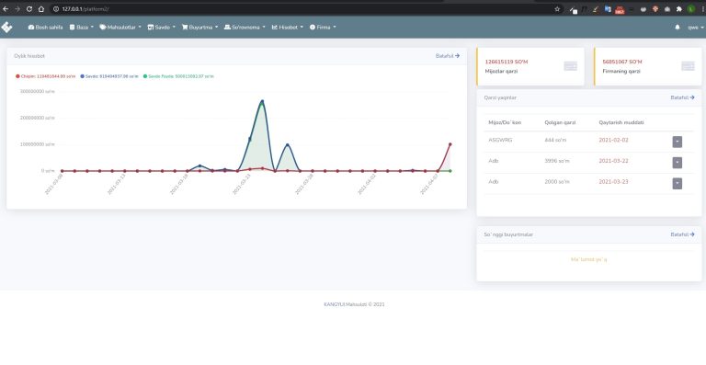
Task: Click the due date 2021-02-02
Action: [613, 140]
